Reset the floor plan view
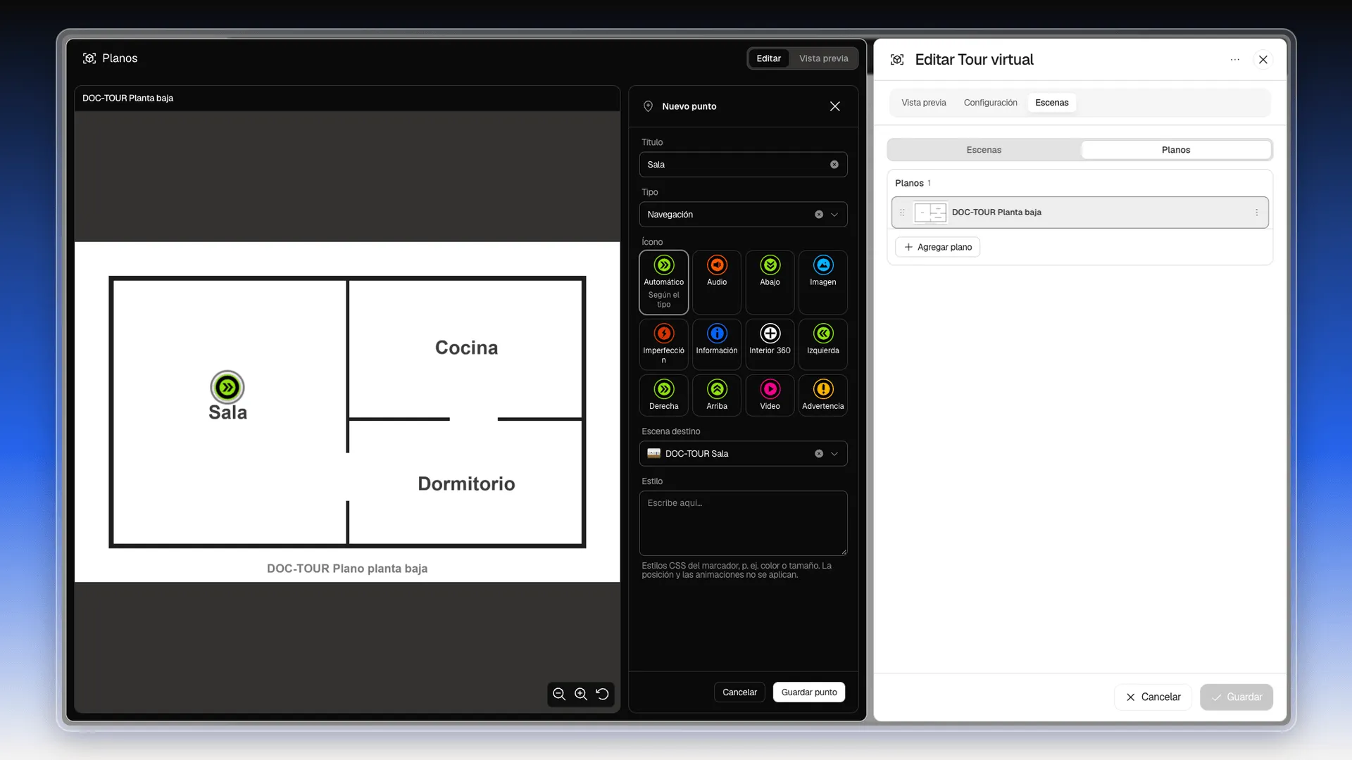The width and height of the screenshot is (1352, 760). coord(603,694)
